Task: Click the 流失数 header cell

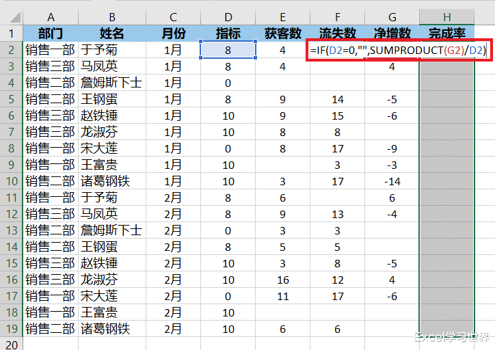Action: pos(338,33)
